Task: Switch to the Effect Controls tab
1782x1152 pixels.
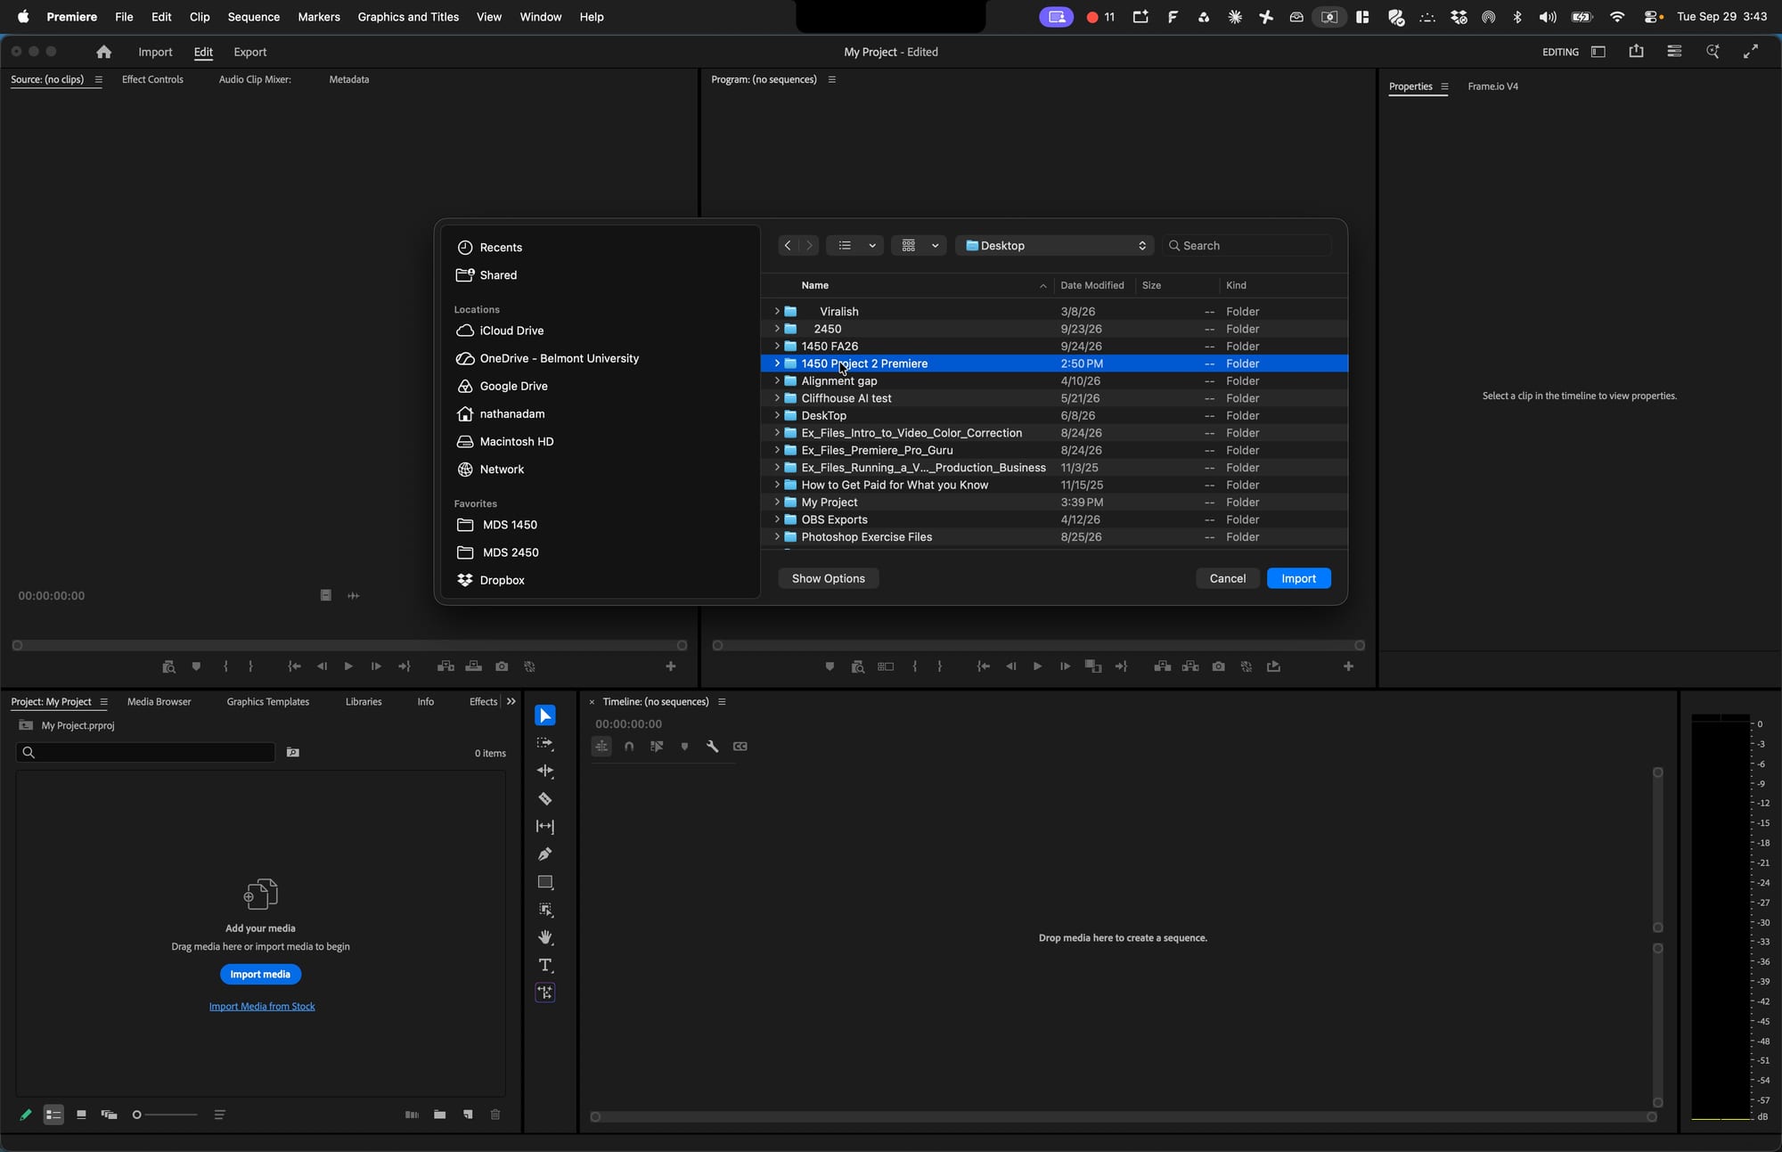Action: point(152,79)
